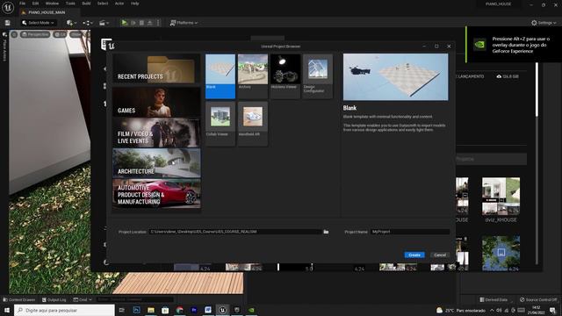This screenshot has width=562, height=316.
Task: Open the Tools menu
Action: click(x=70, y=4)
